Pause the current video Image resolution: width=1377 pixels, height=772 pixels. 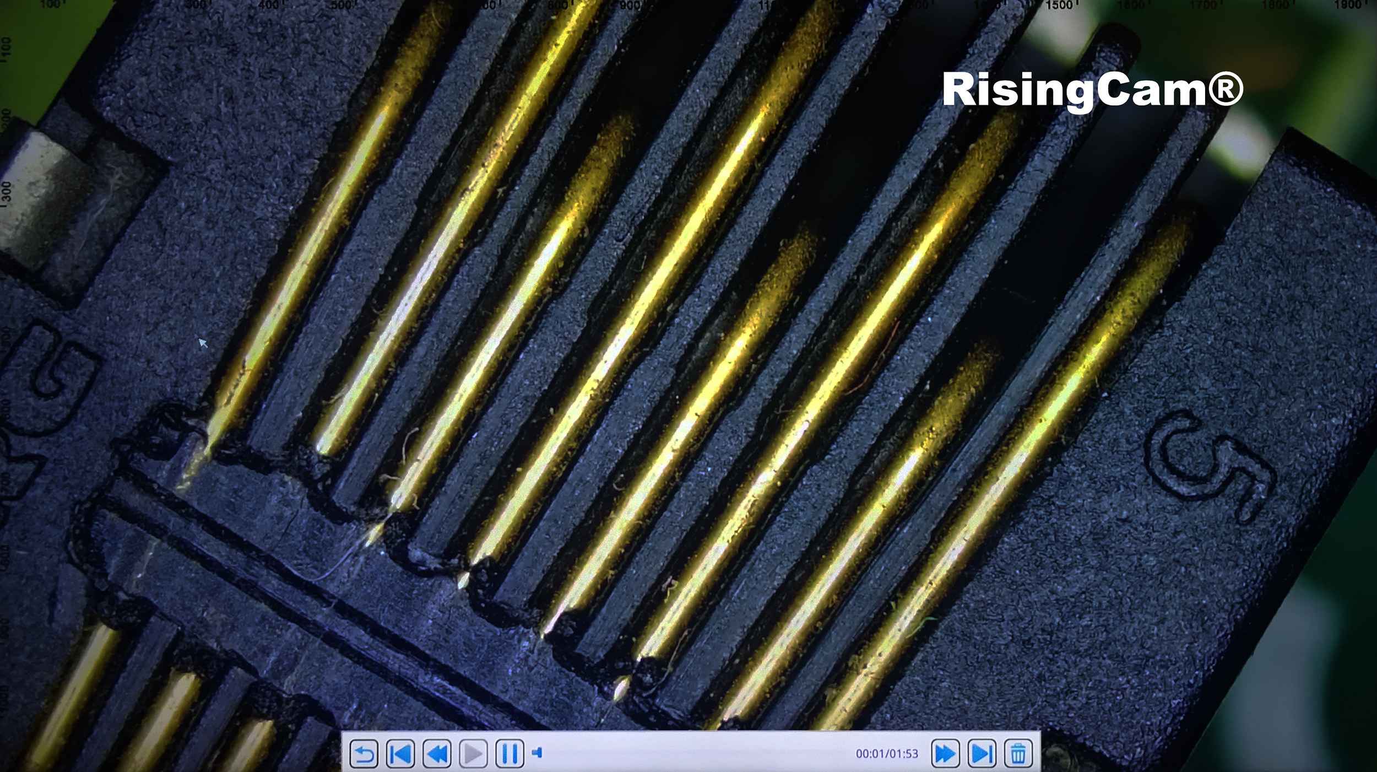(509, 753)
